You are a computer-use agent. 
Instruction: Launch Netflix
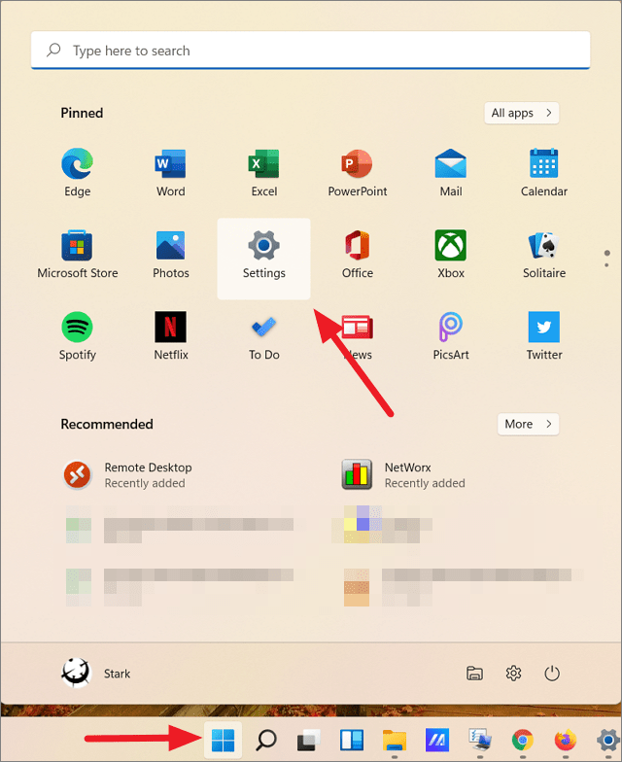point(171,336)
